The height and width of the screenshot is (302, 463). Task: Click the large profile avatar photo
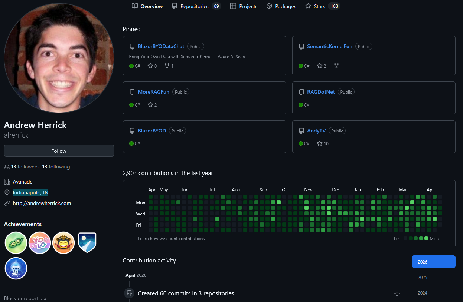pyautogui.click(x=59, y=58)
